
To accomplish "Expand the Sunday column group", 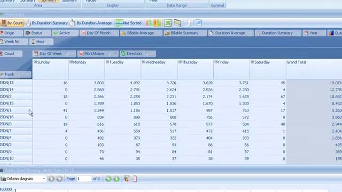I will [35, 62].
